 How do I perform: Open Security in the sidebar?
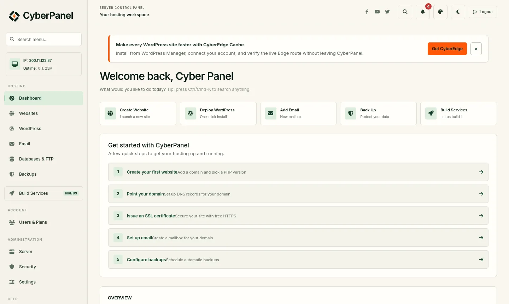click(44, 267)
